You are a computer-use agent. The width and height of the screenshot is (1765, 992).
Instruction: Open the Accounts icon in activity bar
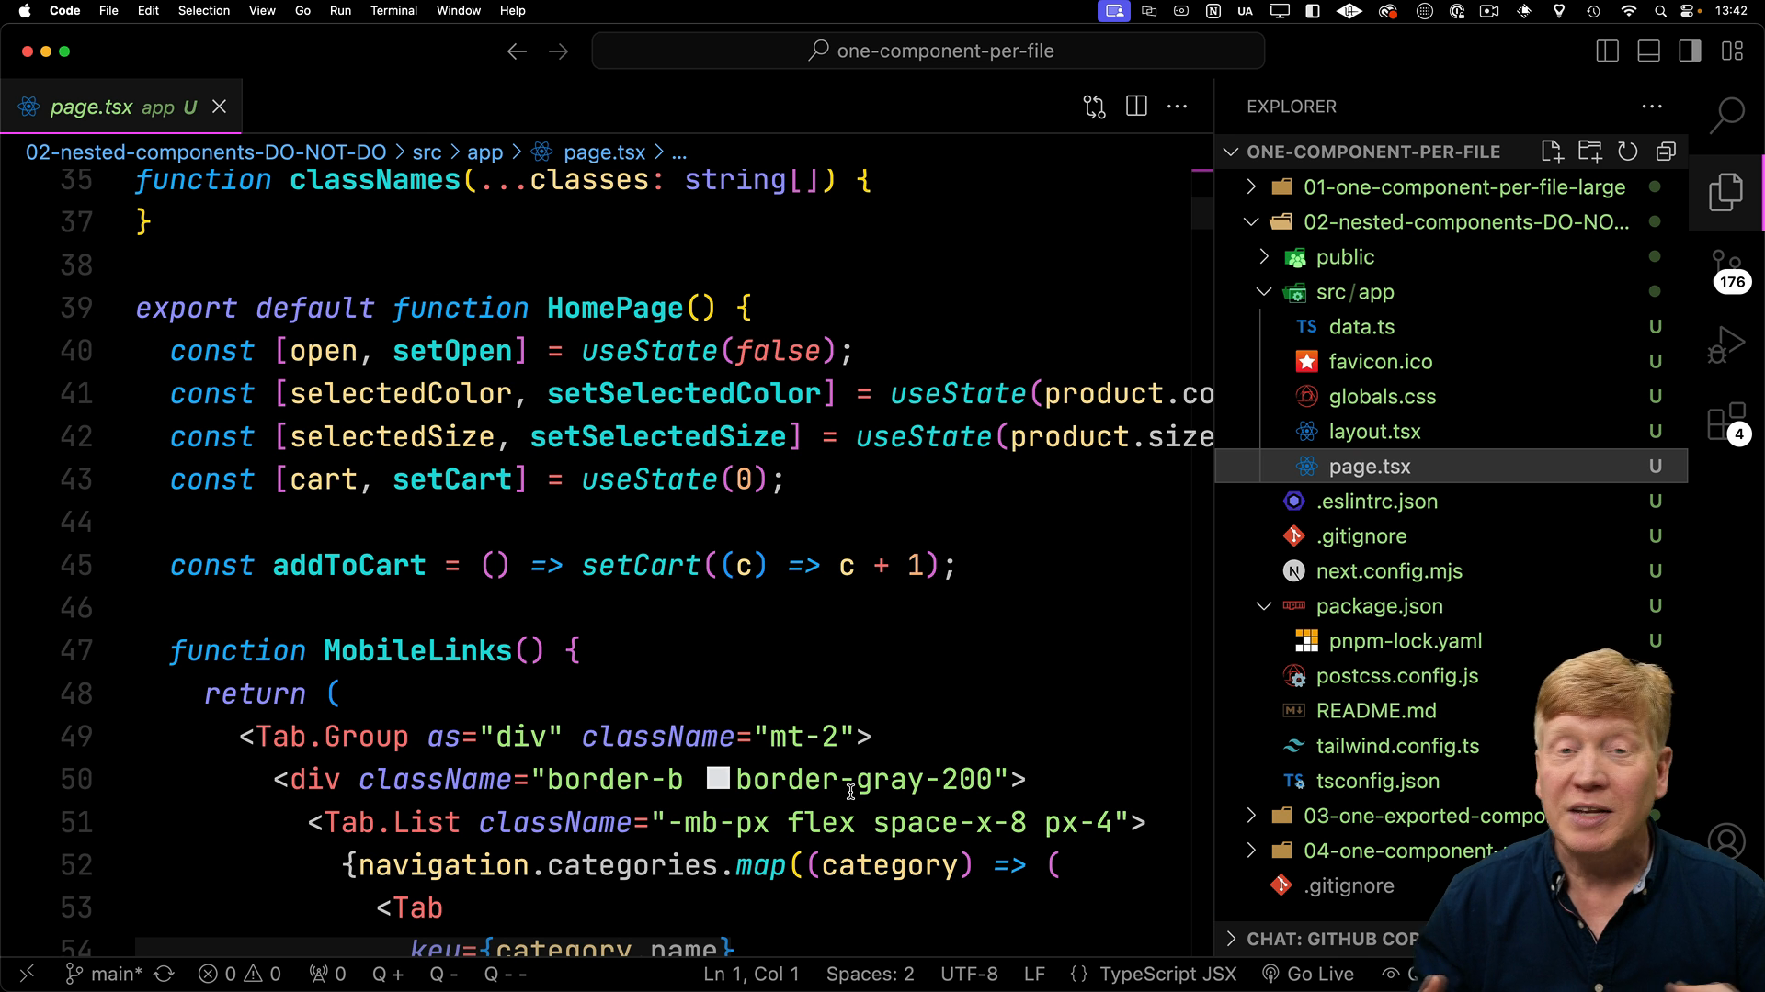(1726, 840)
